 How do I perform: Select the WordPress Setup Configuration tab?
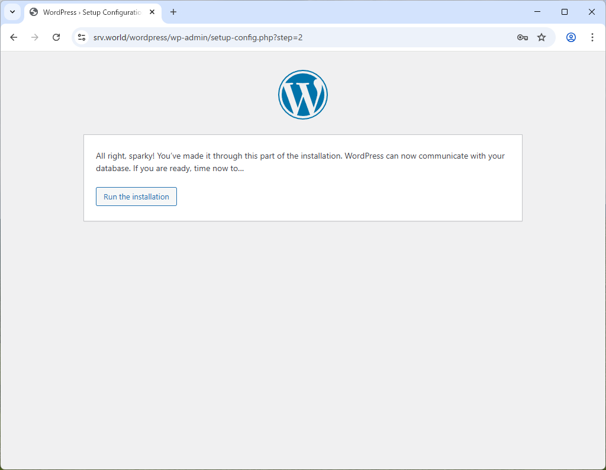(89, 12)
